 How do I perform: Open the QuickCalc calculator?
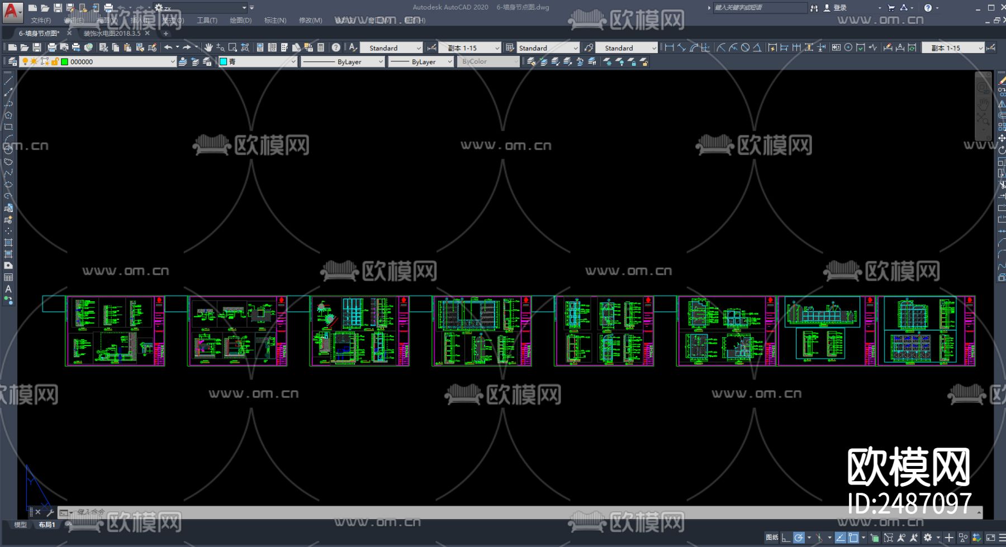pos(321,48)
